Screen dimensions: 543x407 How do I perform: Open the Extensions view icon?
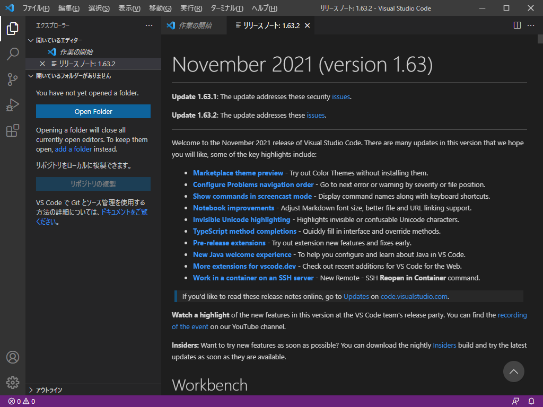(x=13, y=130)
